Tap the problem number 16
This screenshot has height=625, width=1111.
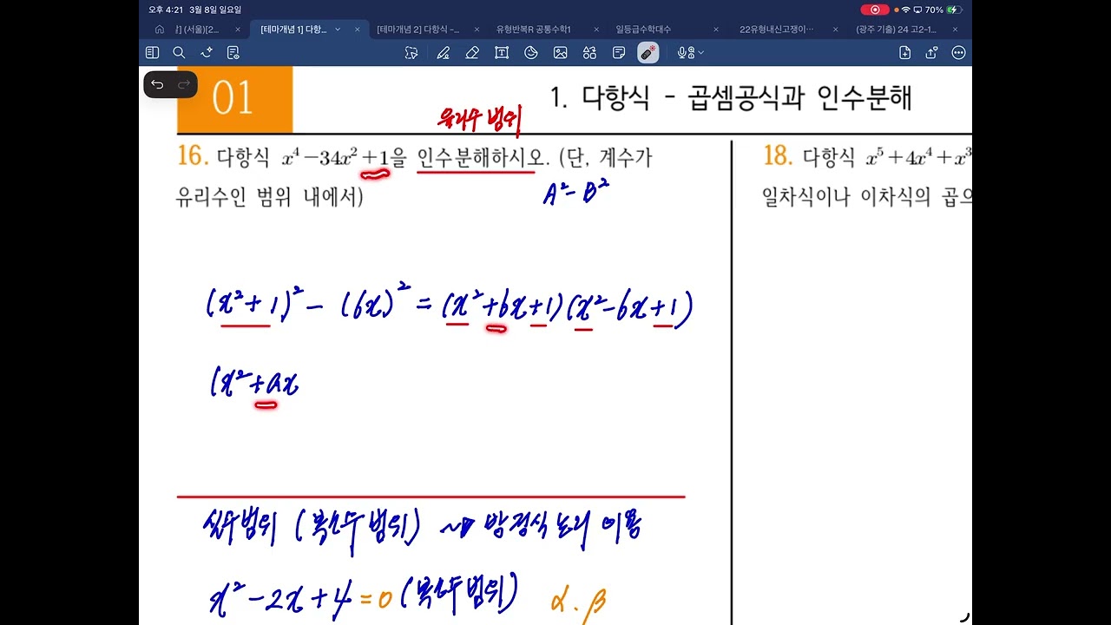click(193, 157)
